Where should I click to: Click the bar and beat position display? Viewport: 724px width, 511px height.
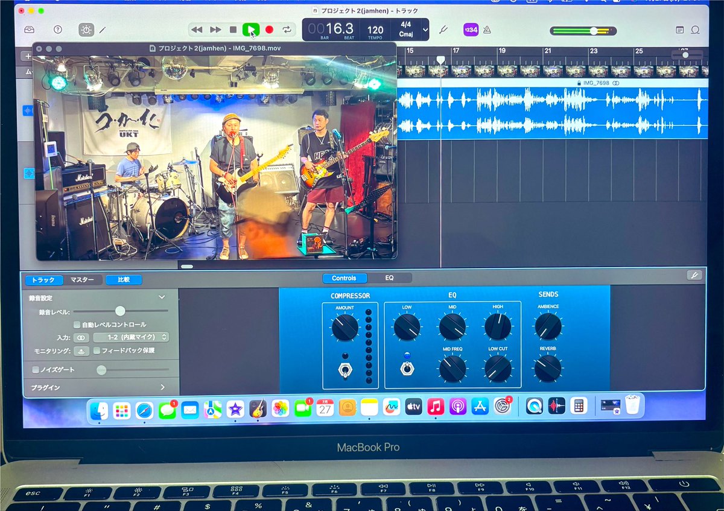point(331,30)
